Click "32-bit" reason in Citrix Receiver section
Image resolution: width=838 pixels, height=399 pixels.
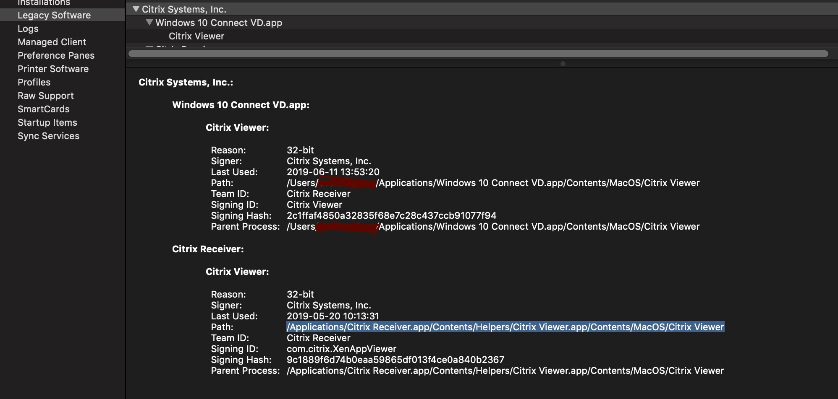click(x=300, y=294)
